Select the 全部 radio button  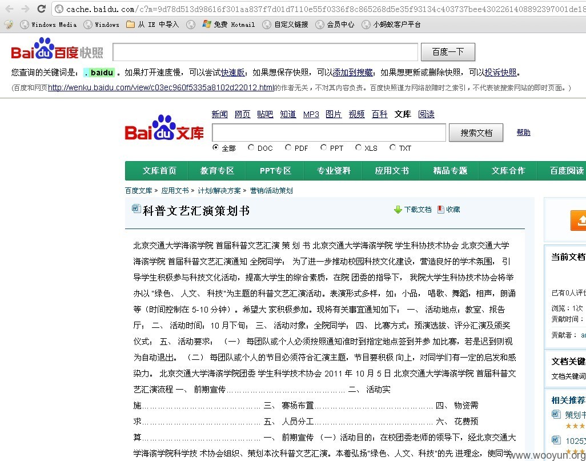point(216,148)
